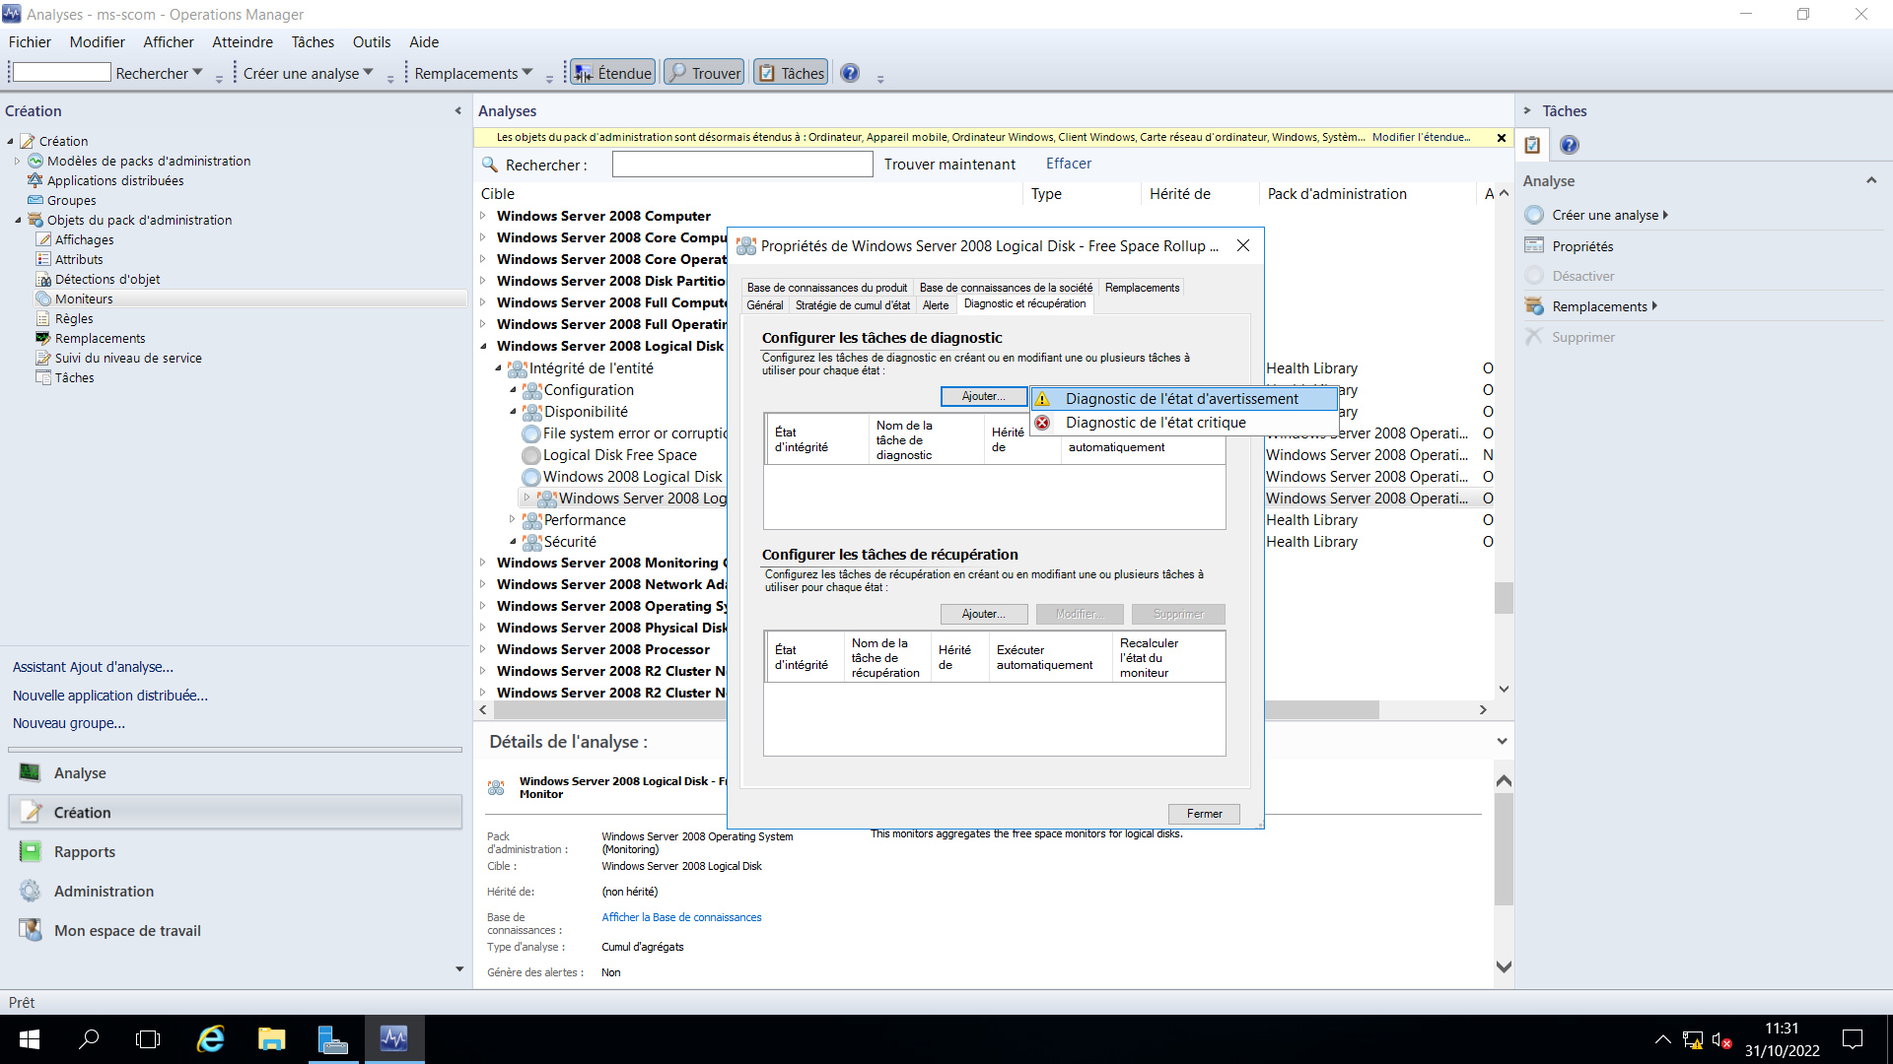Open help via the question mark icon
1893x1064 pixels.
849,71
